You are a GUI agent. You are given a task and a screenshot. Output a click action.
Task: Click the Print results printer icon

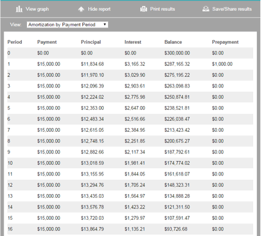(143, 9)
